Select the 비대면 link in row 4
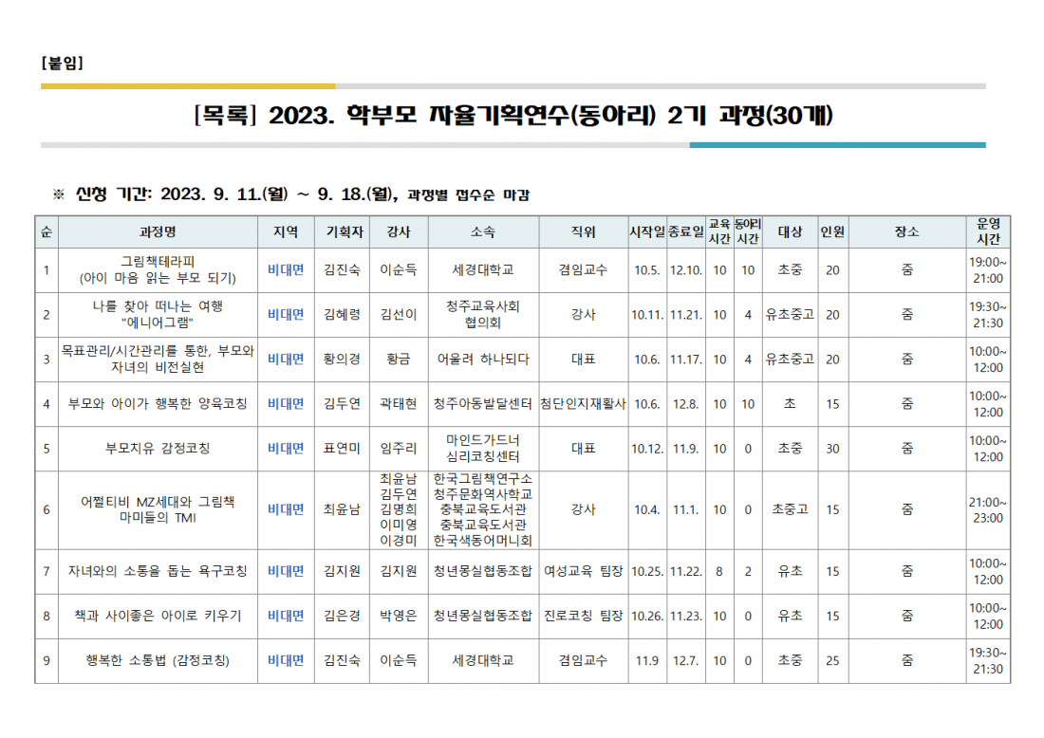The image size is (1044, 738). 286,404
